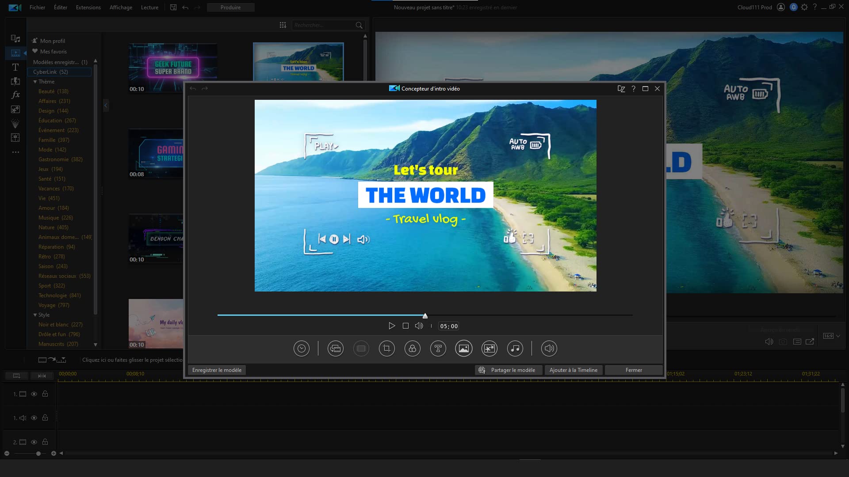Screen dimensions: 849x477
Task: Open the crop tool in the intro designer toolbar
Action: pos(387,348)
